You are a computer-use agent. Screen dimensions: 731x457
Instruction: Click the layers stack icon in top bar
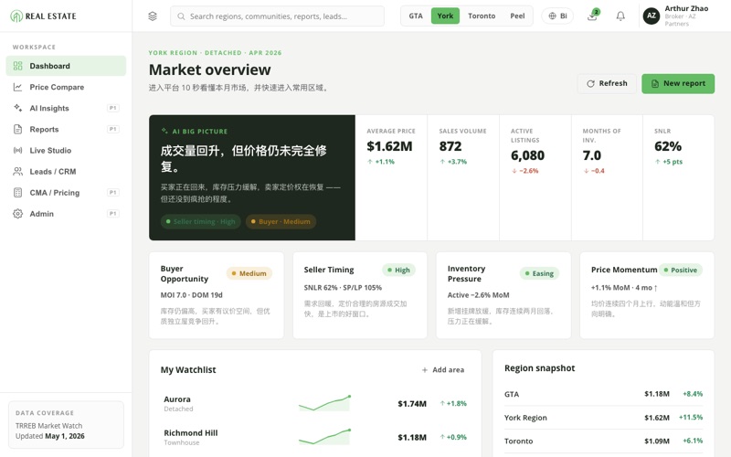click(x=153, y=16)
